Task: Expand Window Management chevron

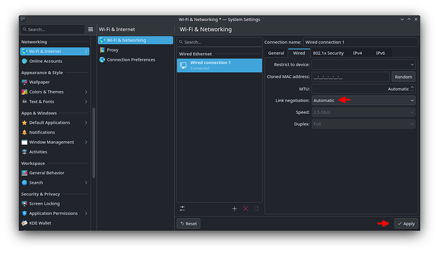Action: point(86,142)
